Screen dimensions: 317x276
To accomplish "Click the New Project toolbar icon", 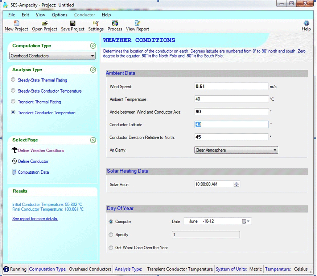I will click(x=16, y=23).
